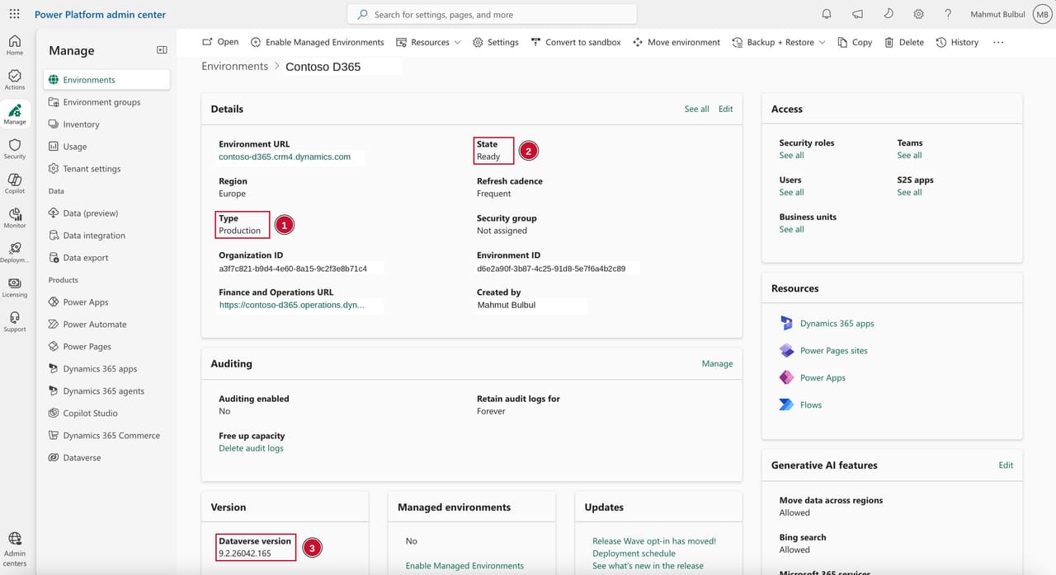Viewport: 1056px width, 575px height.
Task: Click the Delete toolbar command
Action: (x=904, y=42)
